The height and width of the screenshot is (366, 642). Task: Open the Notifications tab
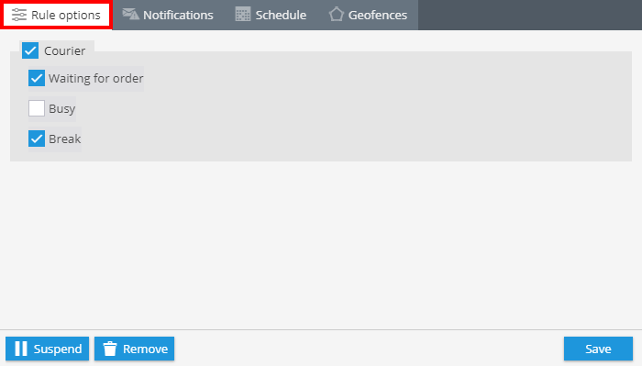click(x=168, y=15)
